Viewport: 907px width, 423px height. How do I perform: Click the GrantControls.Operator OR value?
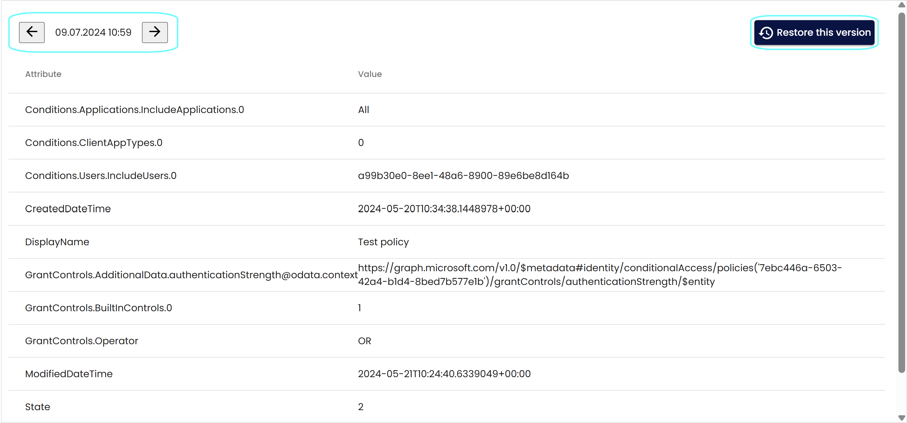tap(364, 341)
